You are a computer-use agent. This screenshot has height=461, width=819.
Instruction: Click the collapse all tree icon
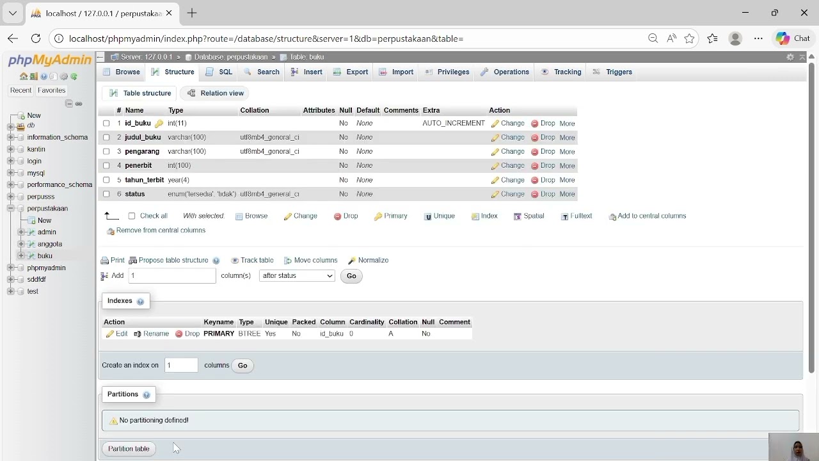[x=69, y=104]
